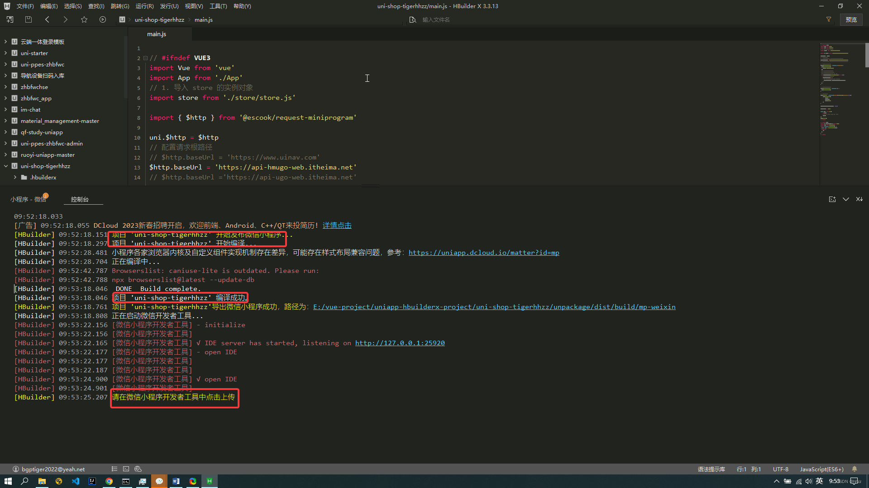
Task: Click the UTF-8 encoding in status bar
Action: (781, 469)
